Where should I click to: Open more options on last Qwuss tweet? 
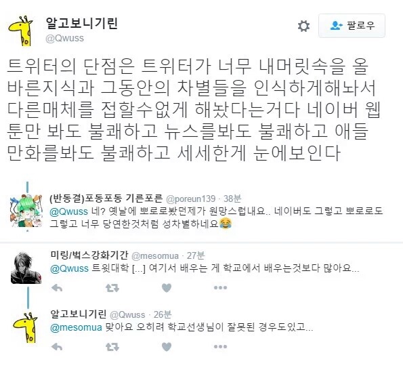[220, 346]
